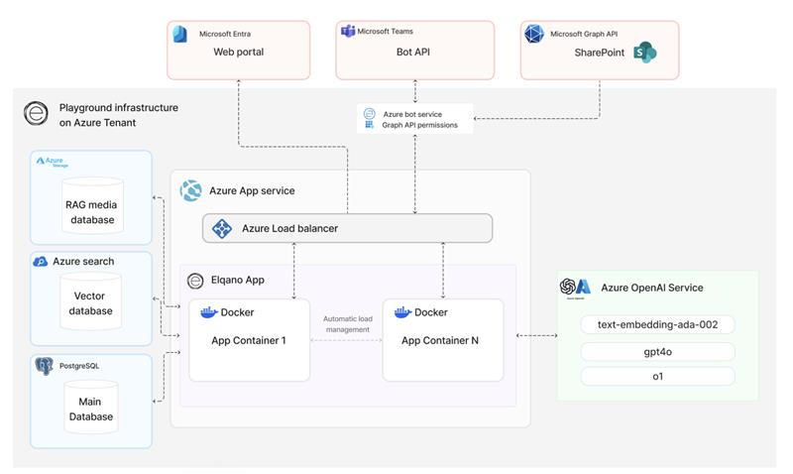Click the Graph API permissions text

[419, 125]
